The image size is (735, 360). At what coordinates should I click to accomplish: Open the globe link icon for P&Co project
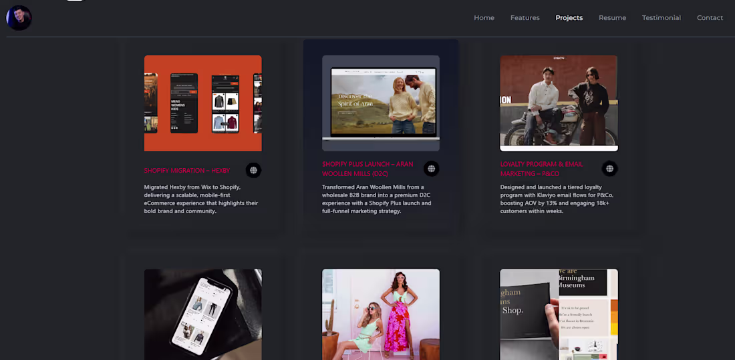(609, 169)
